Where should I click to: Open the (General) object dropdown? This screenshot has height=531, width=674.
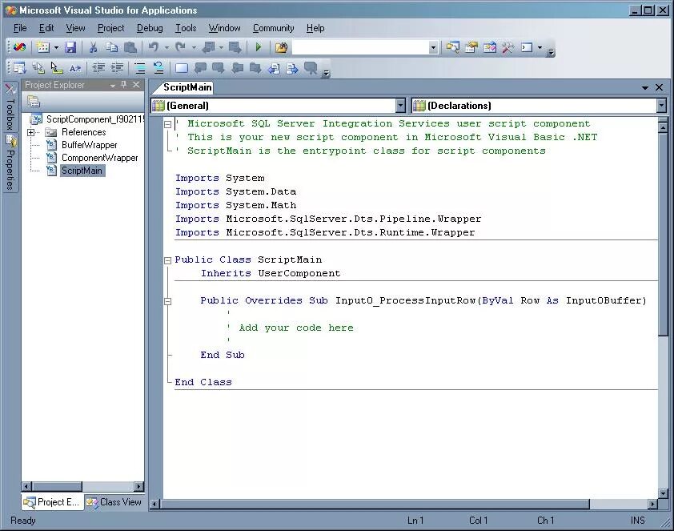click(400, 106)
